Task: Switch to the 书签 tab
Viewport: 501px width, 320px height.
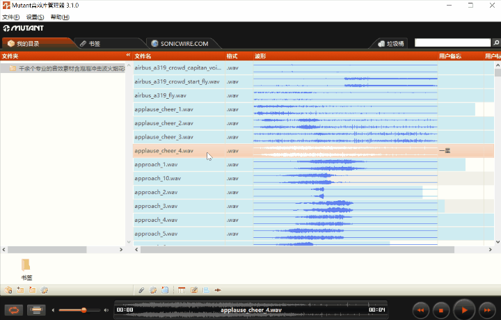Action: tap(90, 43)
